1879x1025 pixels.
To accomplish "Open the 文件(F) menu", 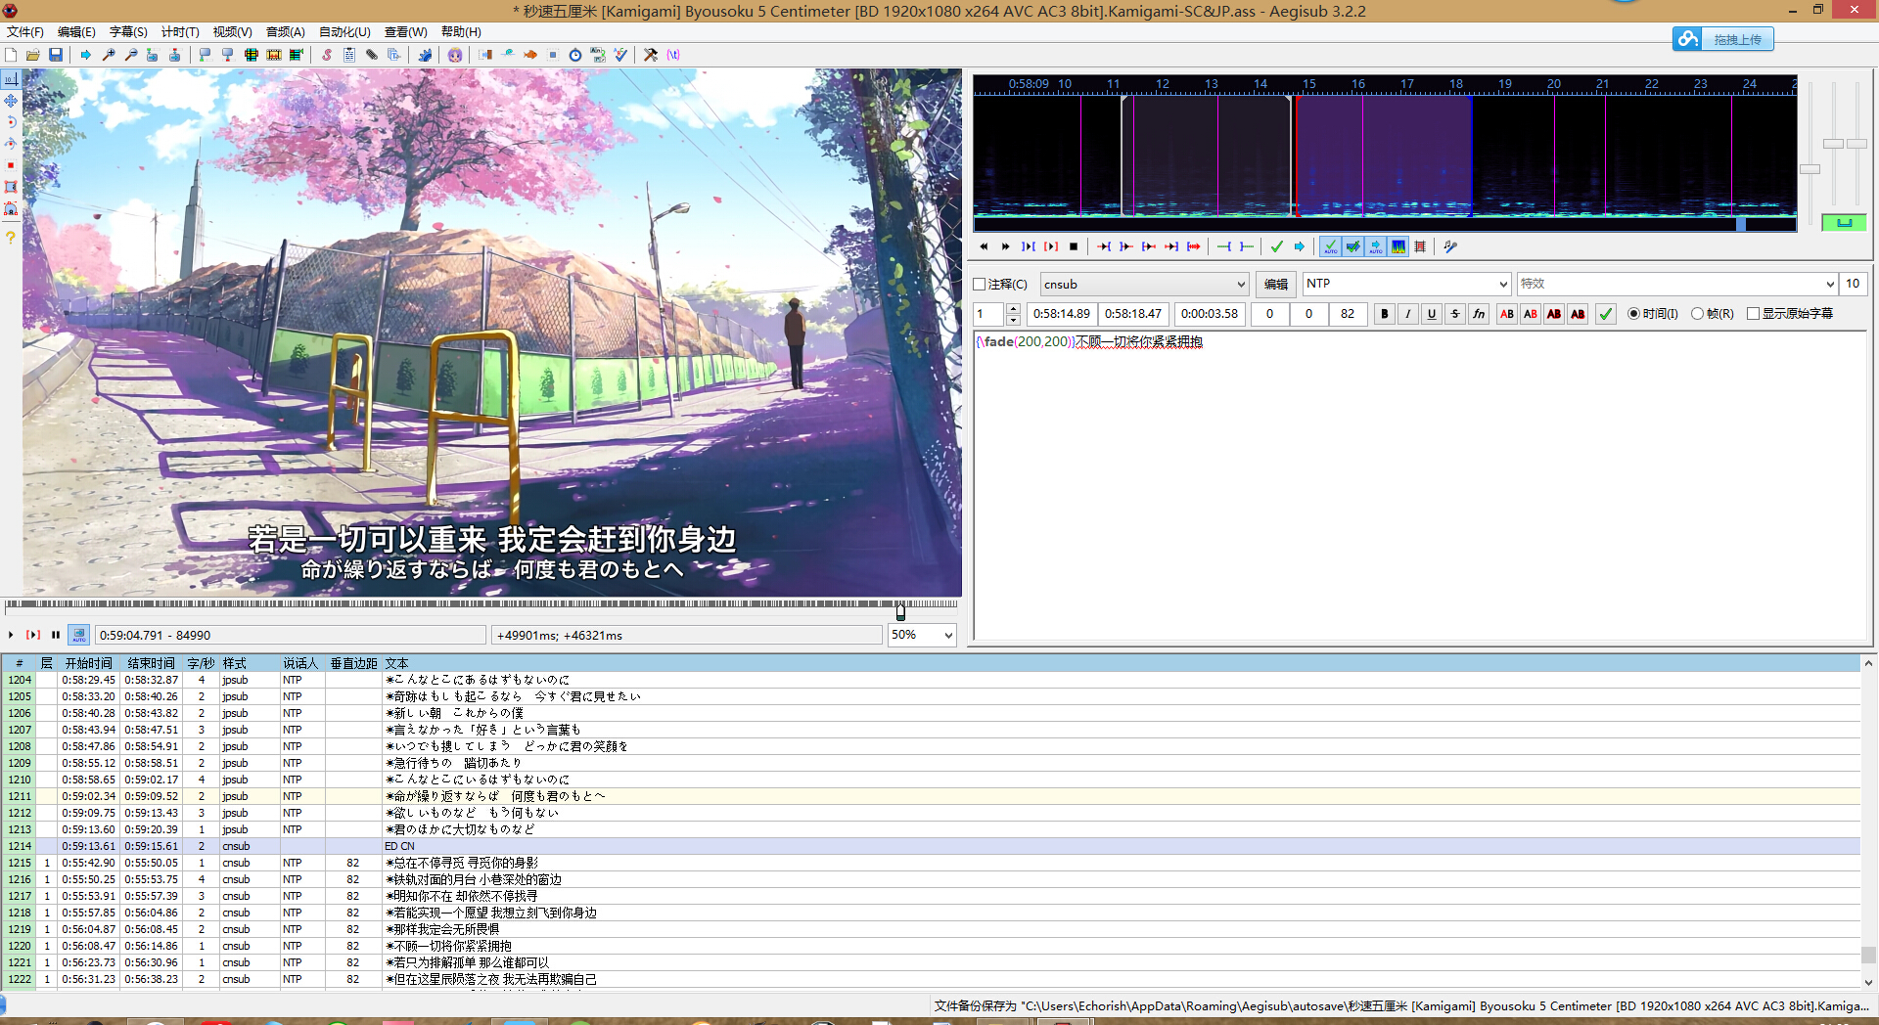I will [x=25, y=32].
